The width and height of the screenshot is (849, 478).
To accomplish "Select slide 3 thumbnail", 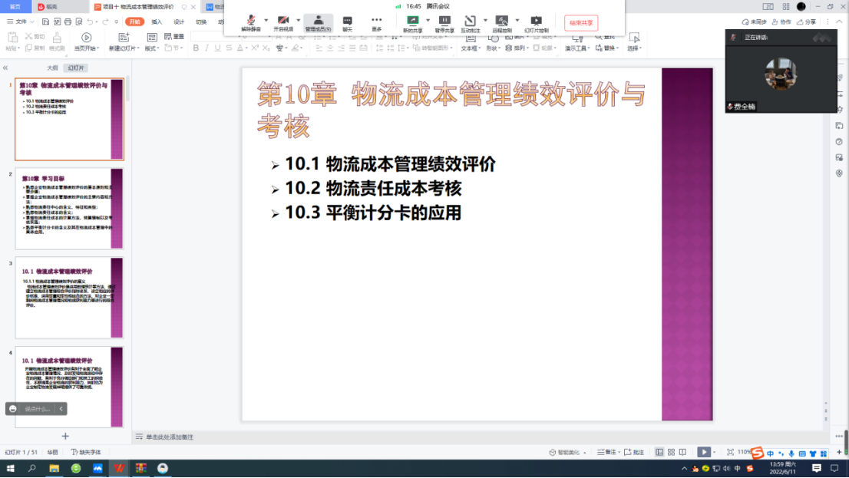I will (x=68, y=298).
